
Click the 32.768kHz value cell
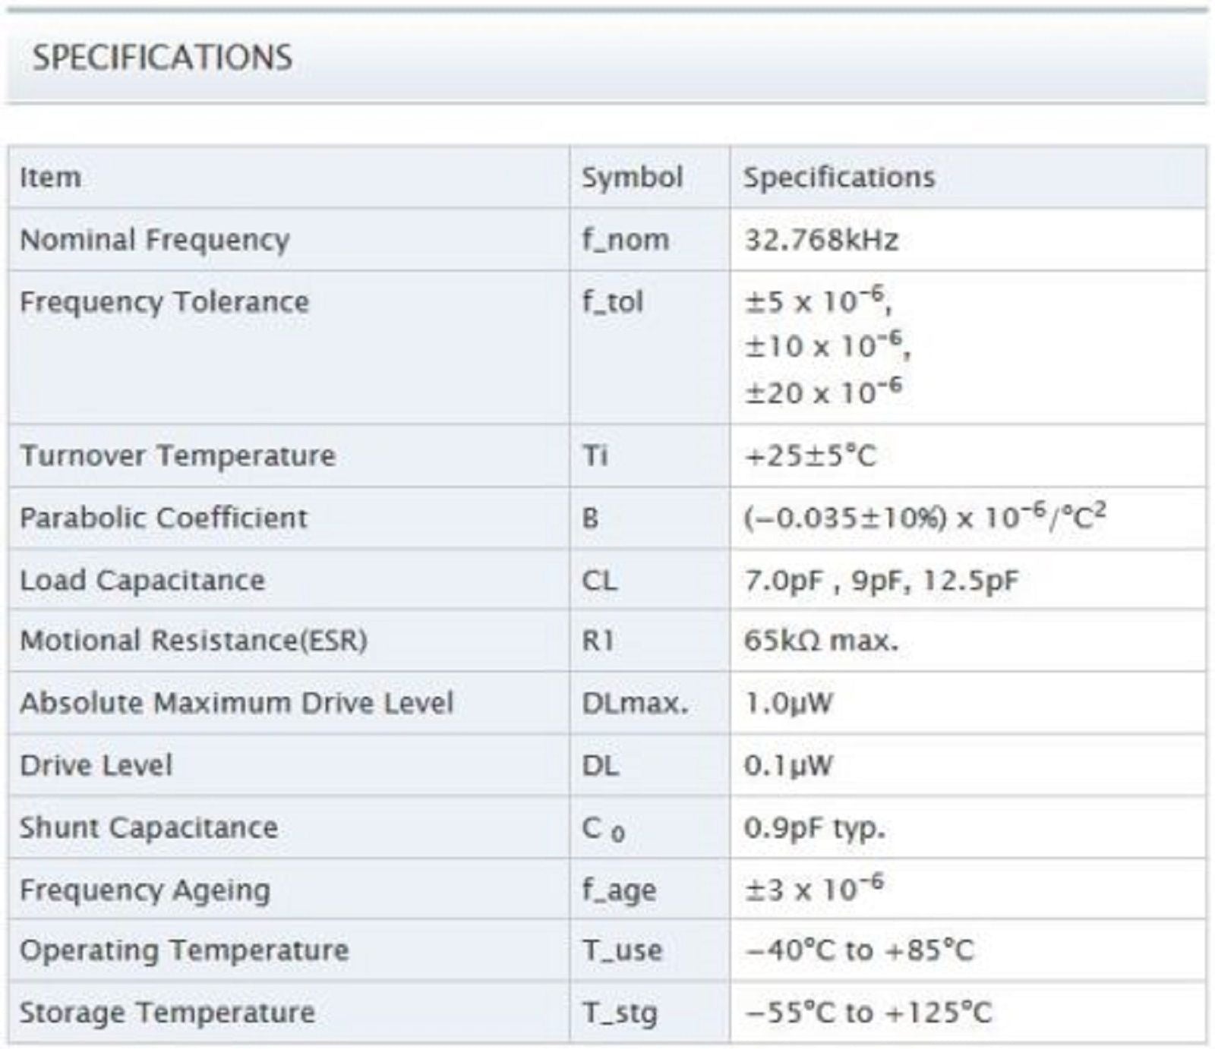click(821, 240)
